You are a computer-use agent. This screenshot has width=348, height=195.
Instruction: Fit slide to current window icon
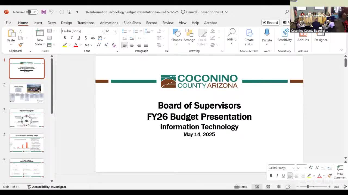click(x=345, y=187)
